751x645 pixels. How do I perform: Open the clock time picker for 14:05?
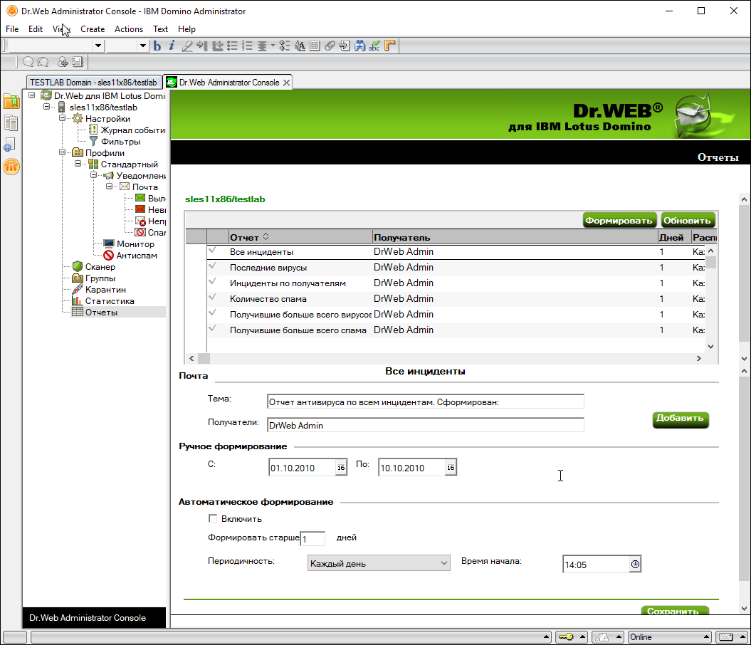click(x=635, y=565)
